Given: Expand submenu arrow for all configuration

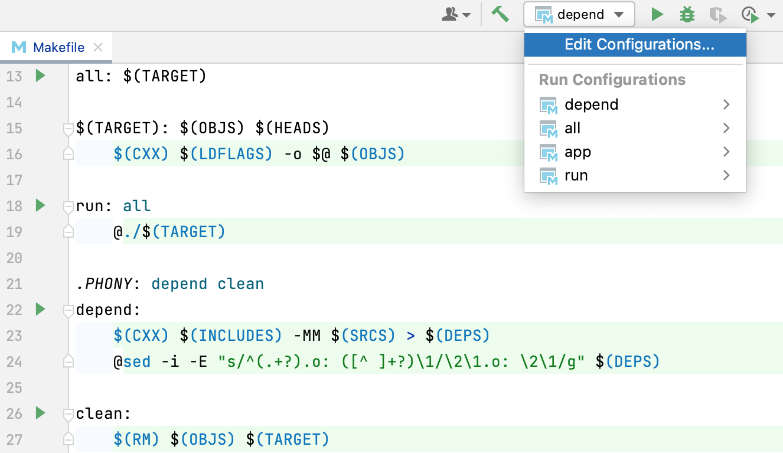Looking at the screenshot, I should [726, 128].
